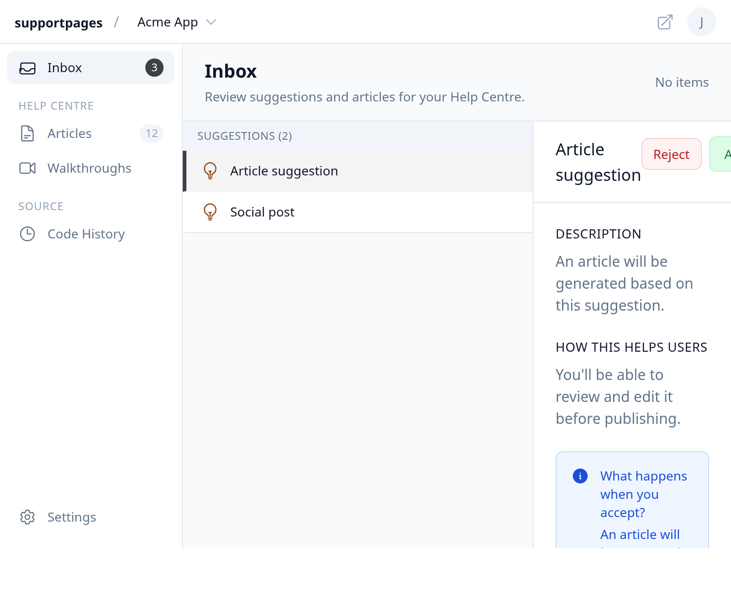
Task: Click the HOW THIS HELPS USERS heading
Action: pyautogui.click(x=631, y=347)
